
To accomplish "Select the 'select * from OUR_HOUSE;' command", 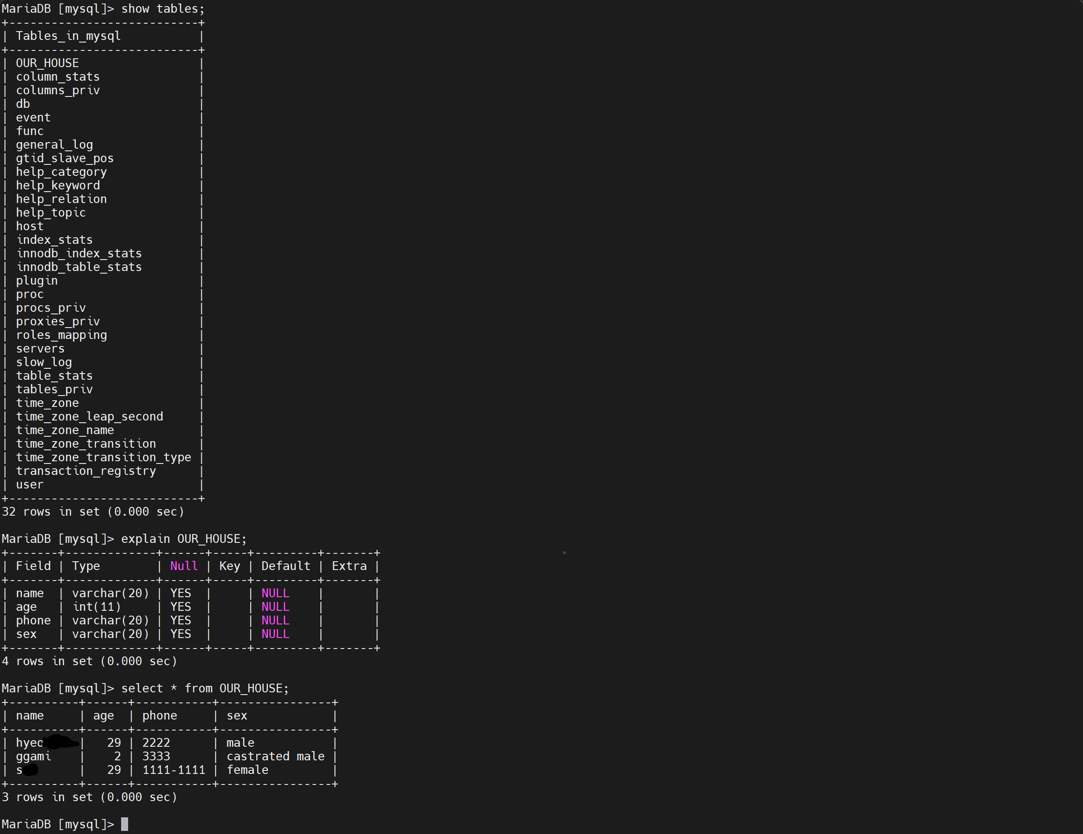I will click(205, 689).
